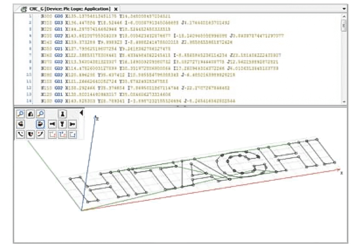360x252 pixels.
Task: Close the CNC_G editor tab
Action: pyautogui.click(x=116, y=9)
